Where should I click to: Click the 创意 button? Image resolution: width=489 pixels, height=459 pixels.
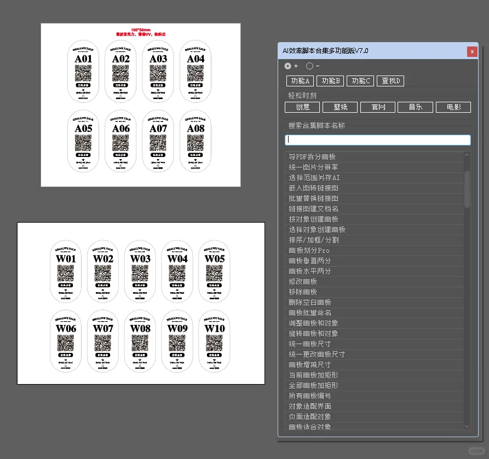(x=302, y=107)
